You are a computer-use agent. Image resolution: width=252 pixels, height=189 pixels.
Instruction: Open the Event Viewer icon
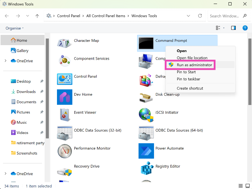coord(65,115)
